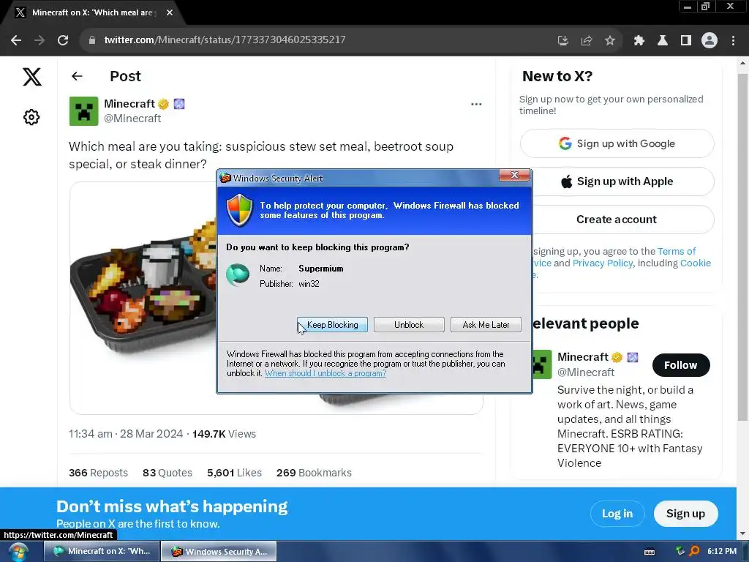Image resolution: width=749 pixels, height=562 pixels.
Task: Click the keyboard icon in system tray
Action: (650, 552)
